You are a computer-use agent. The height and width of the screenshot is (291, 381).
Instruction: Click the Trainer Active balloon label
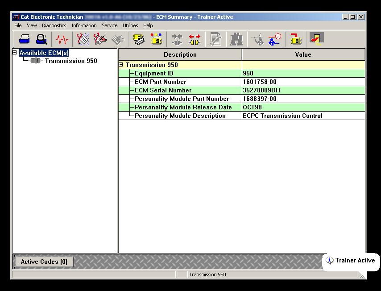tap(355, 260)
